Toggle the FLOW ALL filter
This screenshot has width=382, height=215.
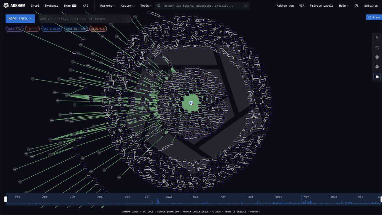coord(98,29)
